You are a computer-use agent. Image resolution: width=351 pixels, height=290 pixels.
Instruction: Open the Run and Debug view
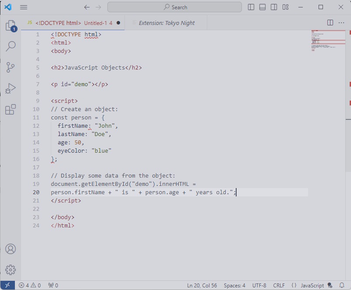point(11,88)
